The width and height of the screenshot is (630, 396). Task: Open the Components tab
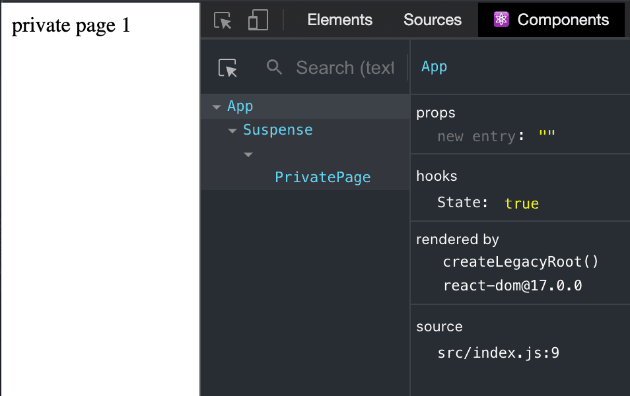551,20
